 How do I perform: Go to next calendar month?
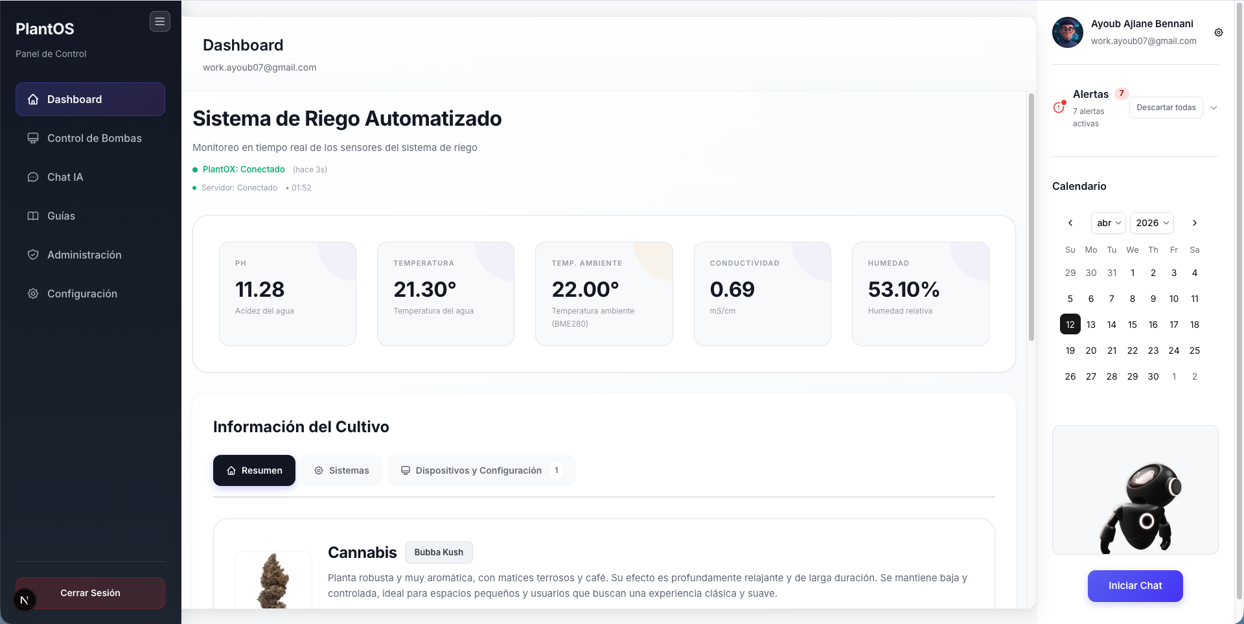coord(1194,223)
